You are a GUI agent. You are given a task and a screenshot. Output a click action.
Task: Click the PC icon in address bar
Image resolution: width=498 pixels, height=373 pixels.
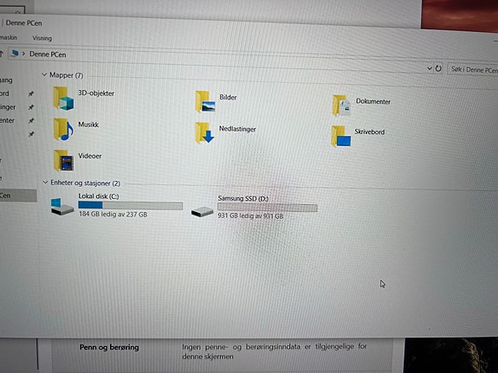point(15,53)
